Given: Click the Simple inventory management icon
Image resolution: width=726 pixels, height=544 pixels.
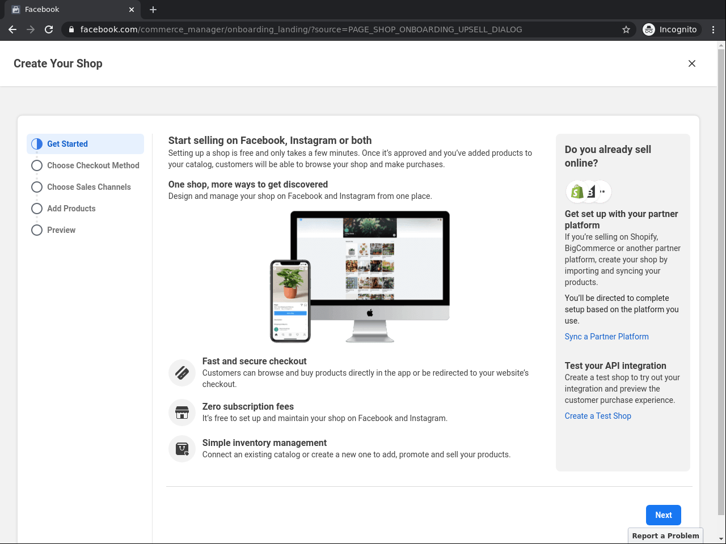Looking at the screenshot, I should point(182,449).
